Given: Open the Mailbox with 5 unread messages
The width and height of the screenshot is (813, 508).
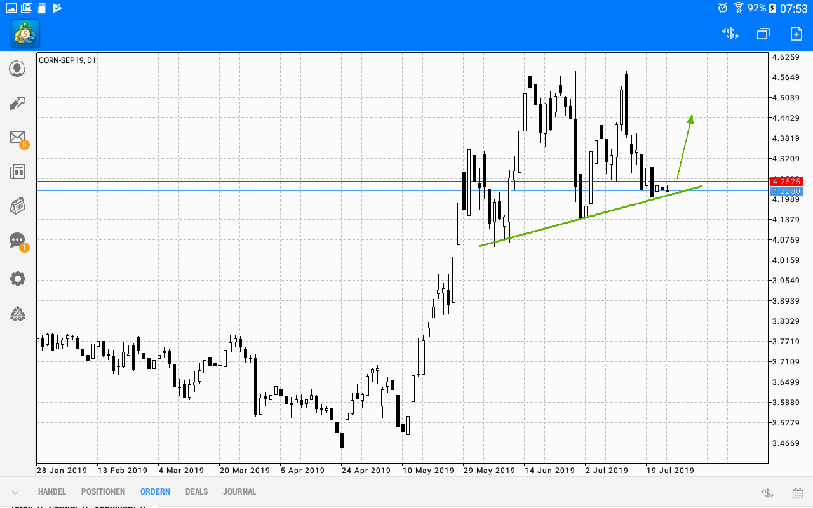Looking at the screenshot, I should click(17, 138).
